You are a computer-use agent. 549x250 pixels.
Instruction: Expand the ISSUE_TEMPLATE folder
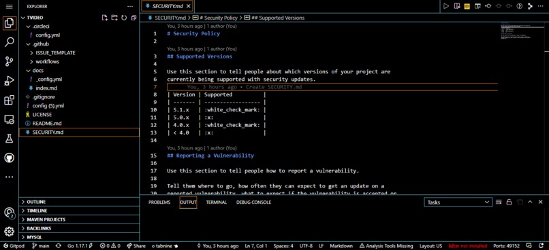click(x=32, y=53)
